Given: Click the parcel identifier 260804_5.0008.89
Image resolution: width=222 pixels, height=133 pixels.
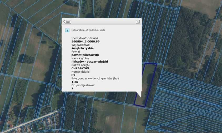Looking at the screenshot, I should coord(85,42).
